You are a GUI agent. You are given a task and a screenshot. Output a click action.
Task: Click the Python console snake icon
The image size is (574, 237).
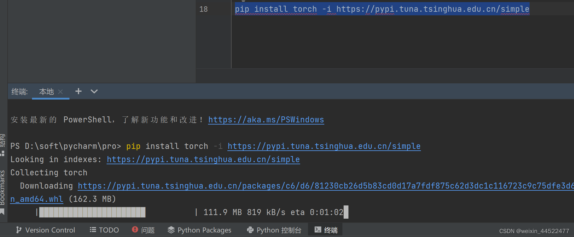(x=250, y=230)
